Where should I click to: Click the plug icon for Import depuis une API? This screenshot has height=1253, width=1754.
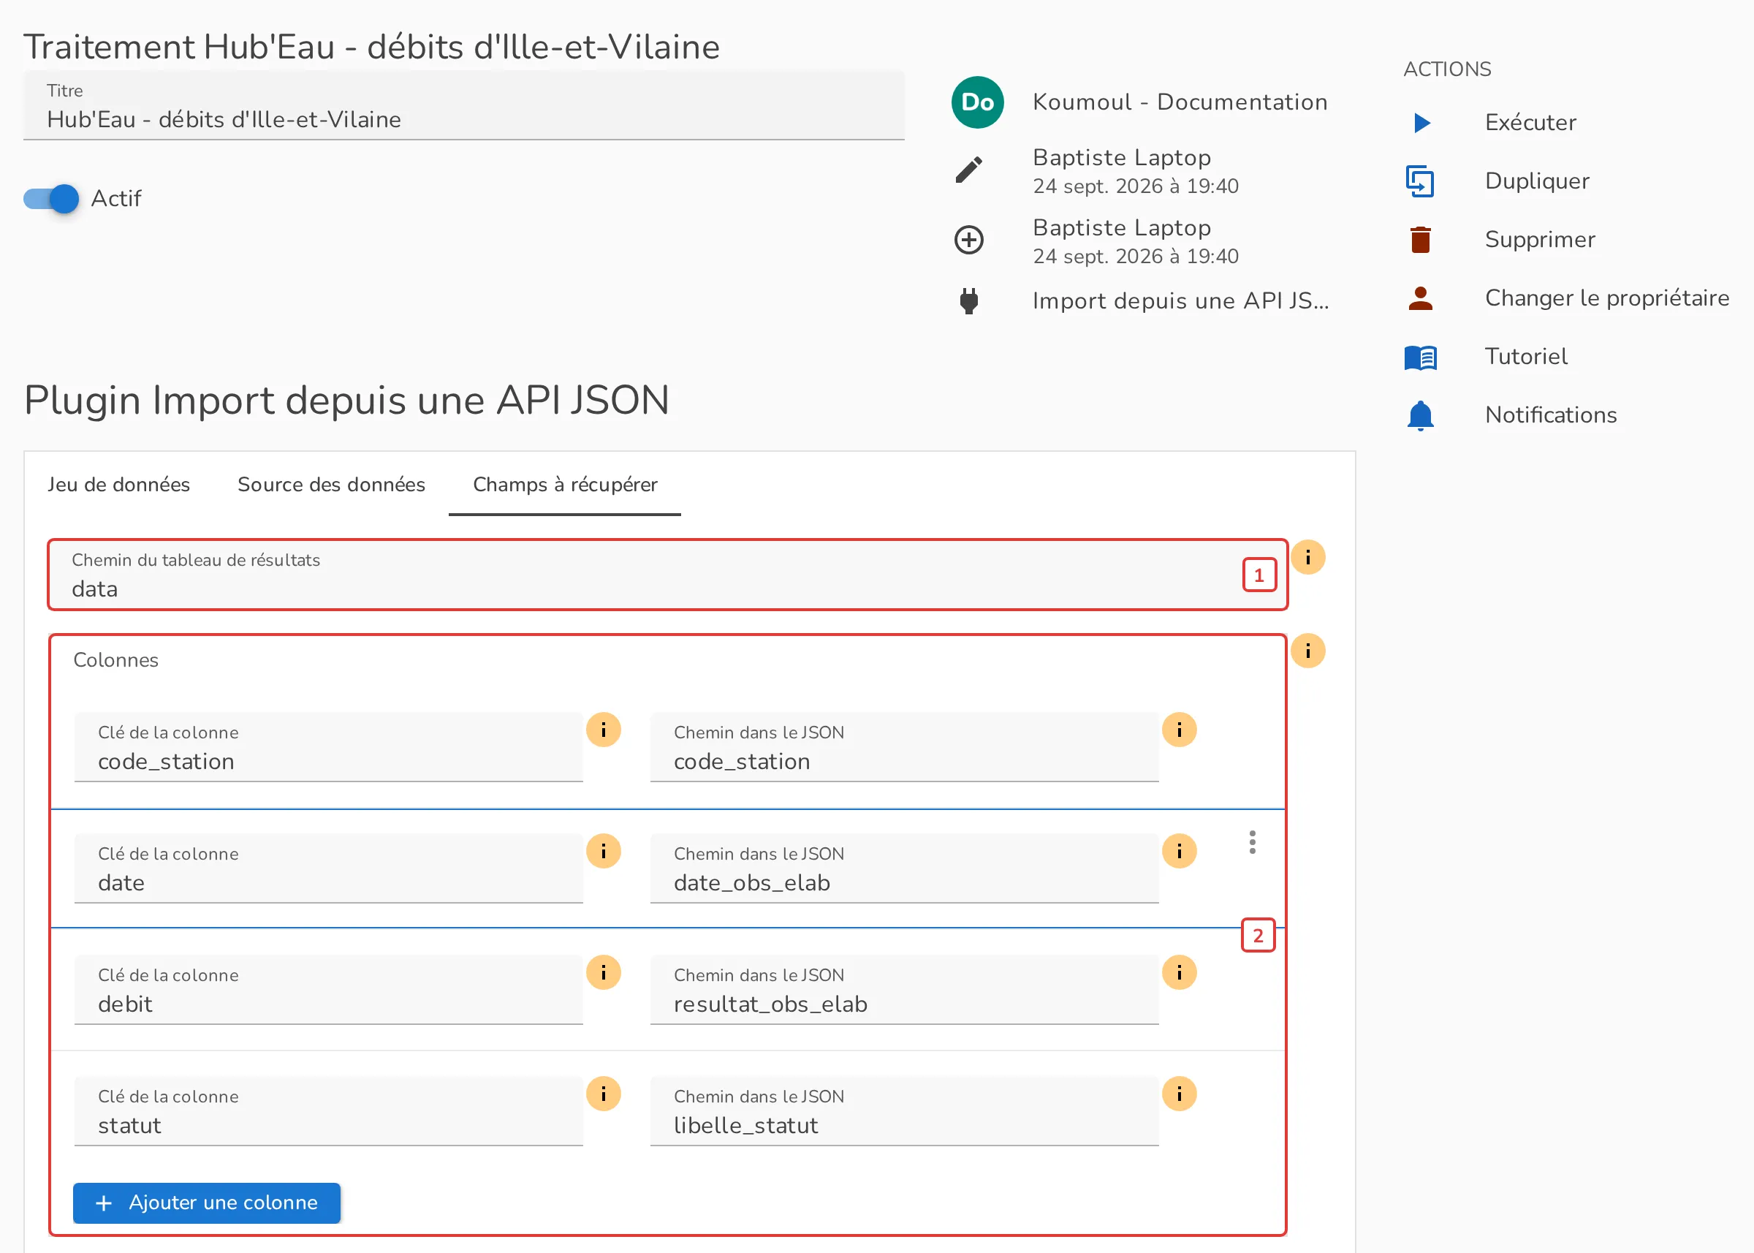969,301
